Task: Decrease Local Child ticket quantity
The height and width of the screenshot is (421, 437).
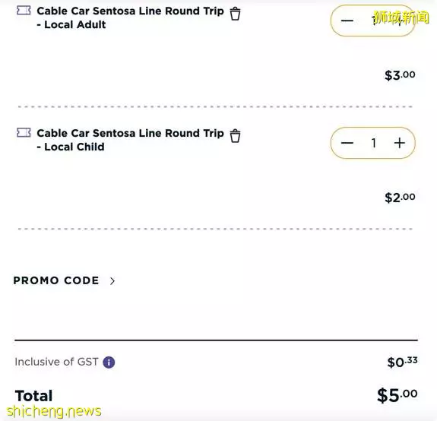Action: click(347, 143)
